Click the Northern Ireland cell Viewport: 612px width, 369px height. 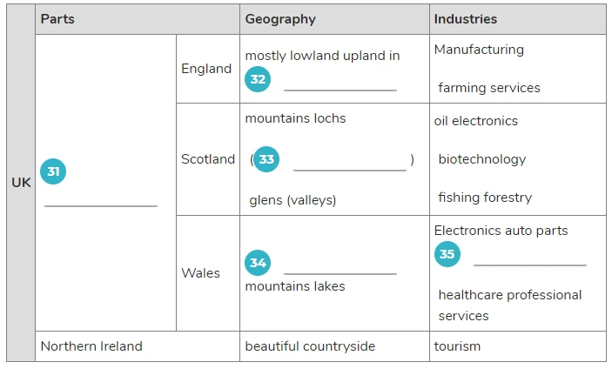click(x=138, y=346)
